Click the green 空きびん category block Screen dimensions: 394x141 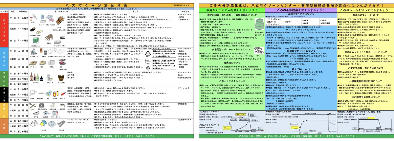[x=4, y=79]
